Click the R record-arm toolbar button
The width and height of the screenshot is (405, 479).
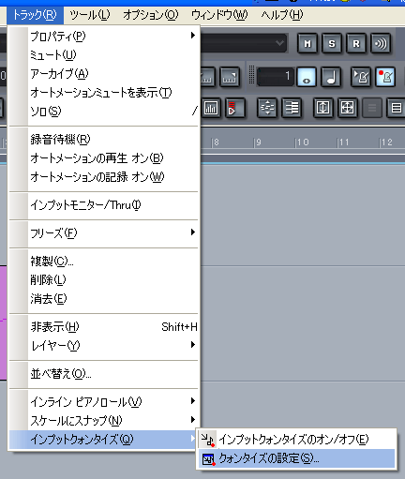click(356, 43)
